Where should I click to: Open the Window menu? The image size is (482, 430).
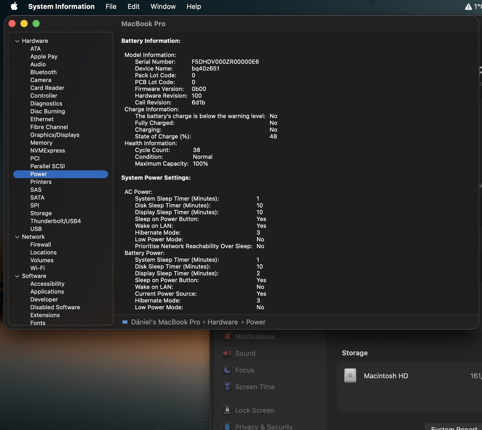[163, 6]
